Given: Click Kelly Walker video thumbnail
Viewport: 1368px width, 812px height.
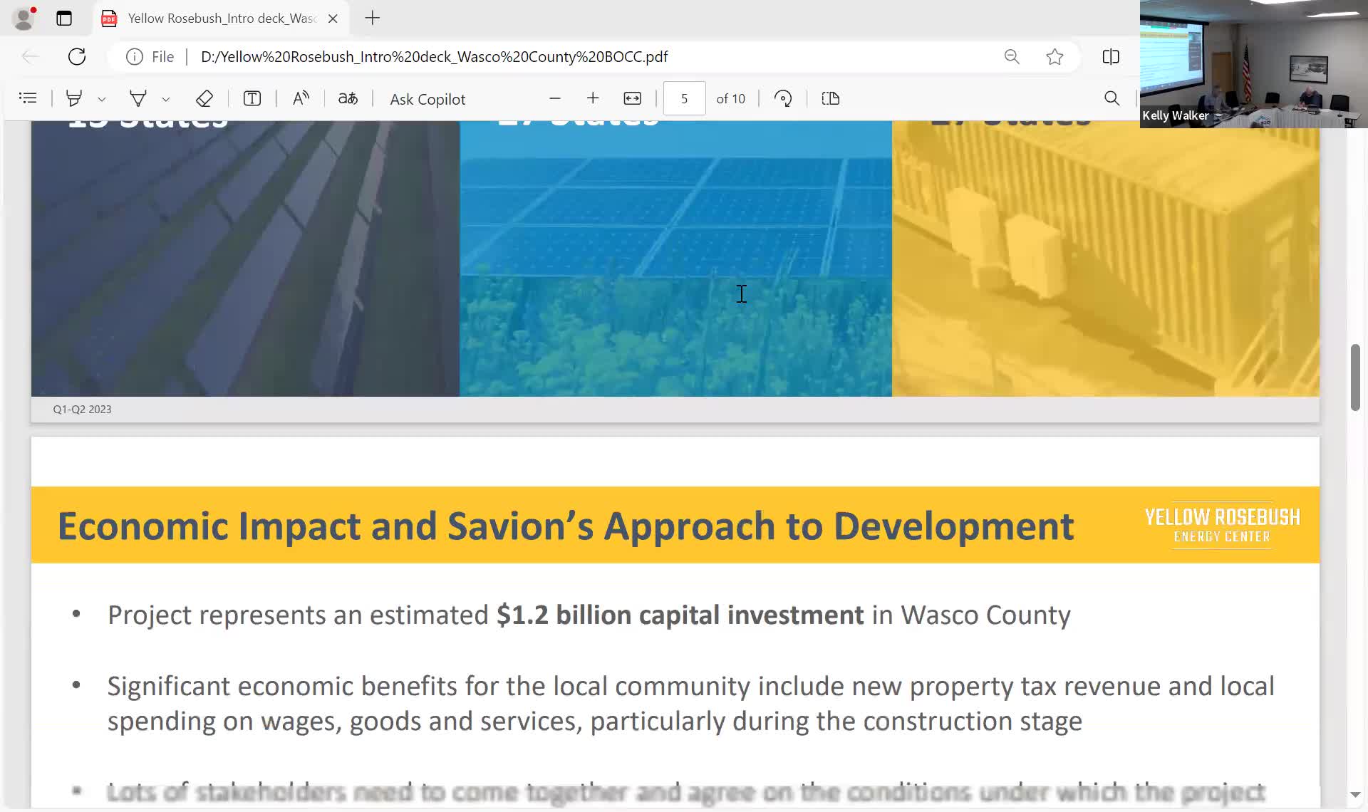Looking at the screenshot, I should tap(1254, 64).
